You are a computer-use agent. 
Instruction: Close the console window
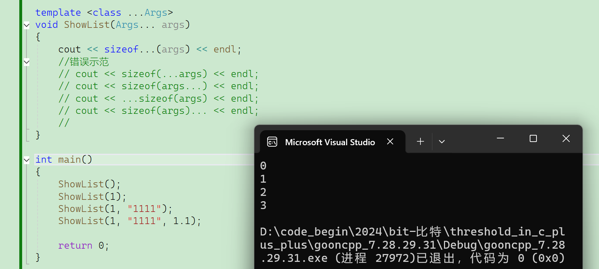click(x=566, y=138)
